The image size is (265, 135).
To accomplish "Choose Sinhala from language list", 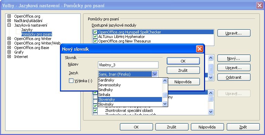I will (130, 95).
